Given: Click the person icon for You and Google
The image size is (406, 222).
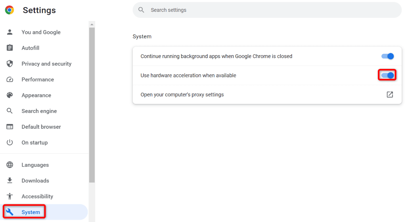Looking at the screenshot, I should point(10,32).
